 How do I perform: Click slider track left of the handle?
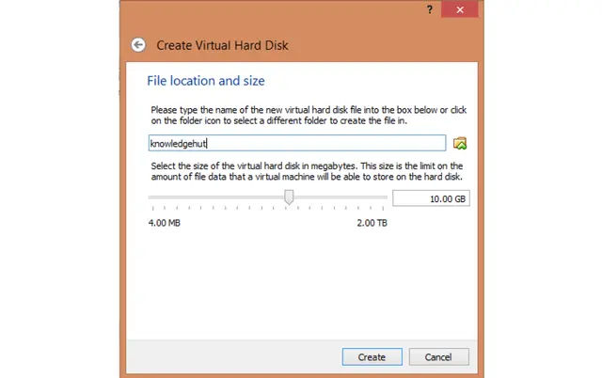216,197
